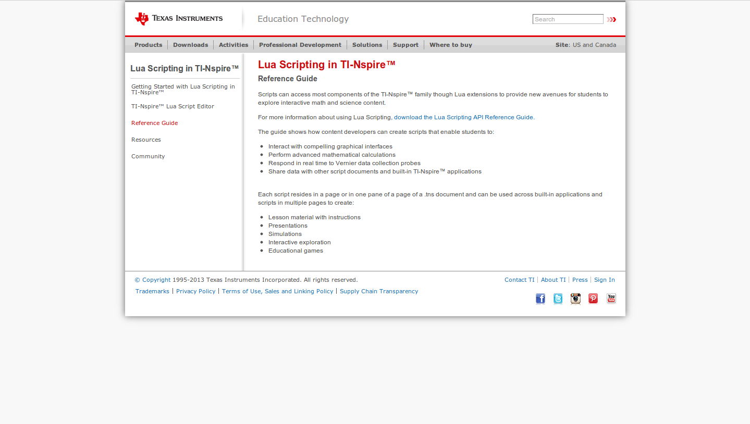The width and height of the screenshot is (750, 424).
Task: Open the Instagram icon in footer
Action: coord(575,298)
